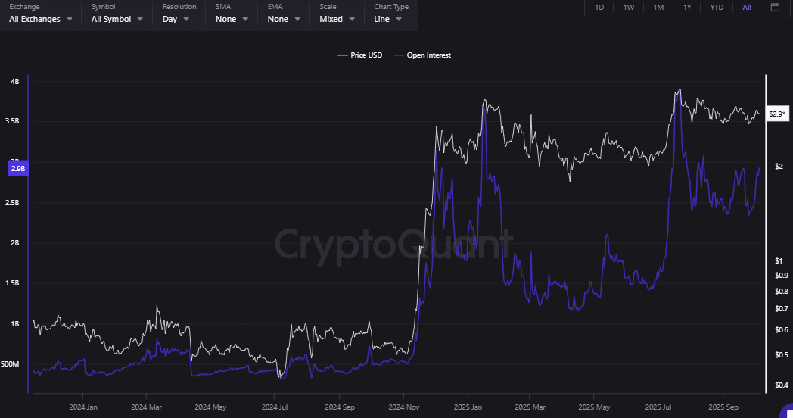Open the Exchange dropdown
The height and width of the screenshot is (418, 793).
tap(41, 19)
